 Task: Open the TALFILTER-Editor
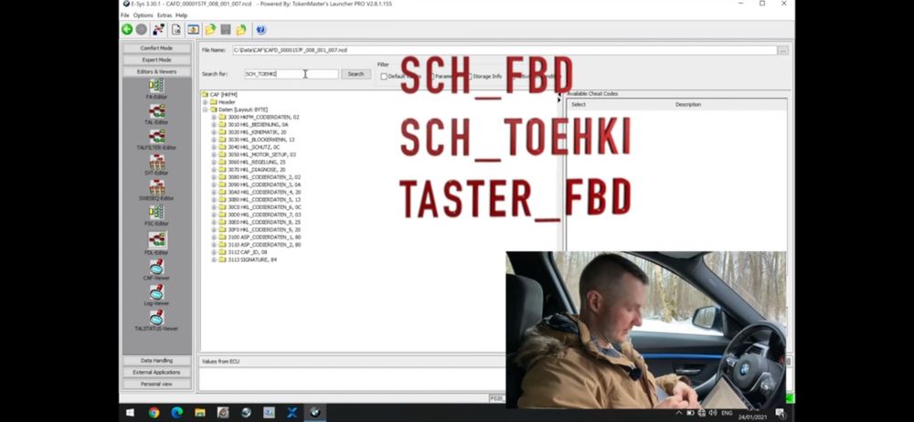point(156,140)
